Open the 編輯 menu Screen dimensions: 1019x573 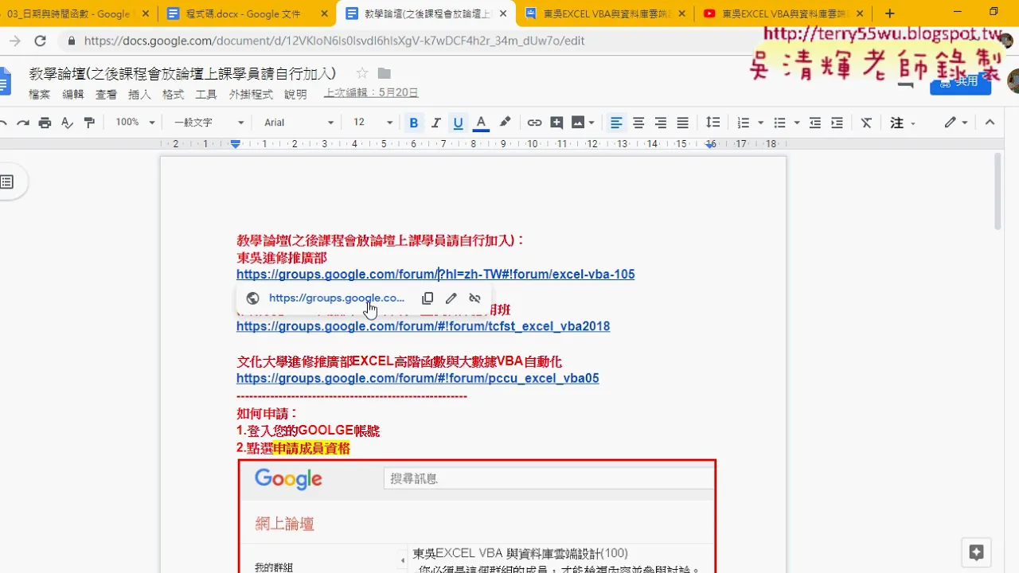73,94
